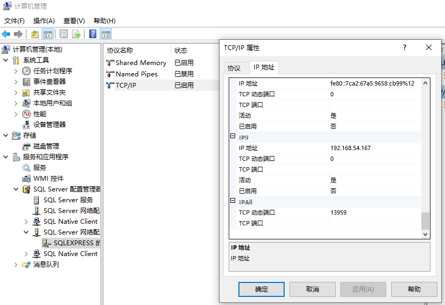Click the WMI Control icon
The width and height of the screenshot is (445, 305).
pyautogui.click(x=26, y=179)
